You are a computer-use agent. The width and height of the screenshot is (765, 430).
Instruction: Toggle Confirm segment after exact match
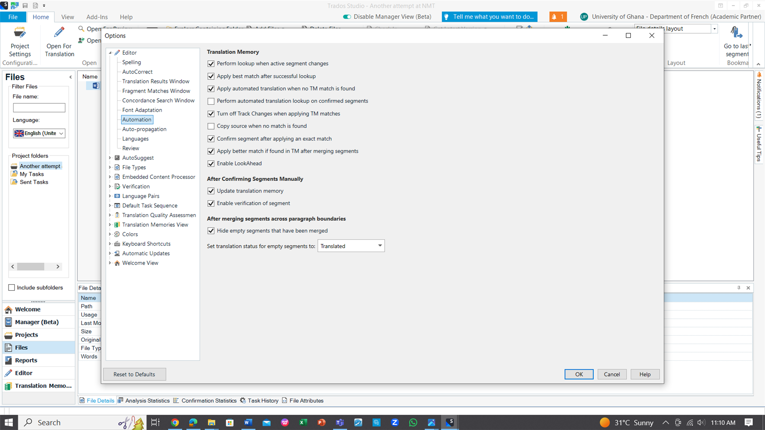[211, 139]
